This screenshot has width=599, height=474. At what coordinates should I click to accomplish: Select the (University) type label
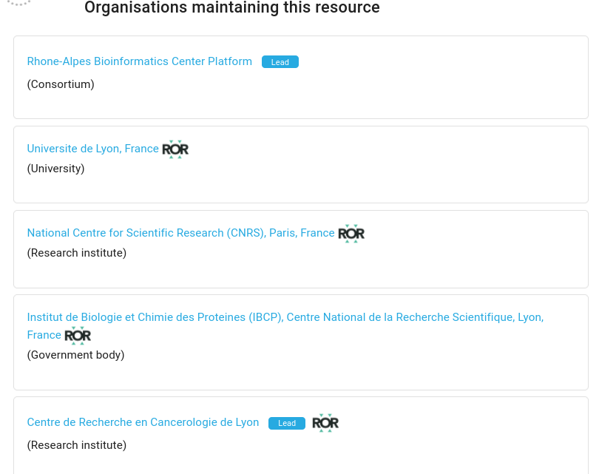55,169
